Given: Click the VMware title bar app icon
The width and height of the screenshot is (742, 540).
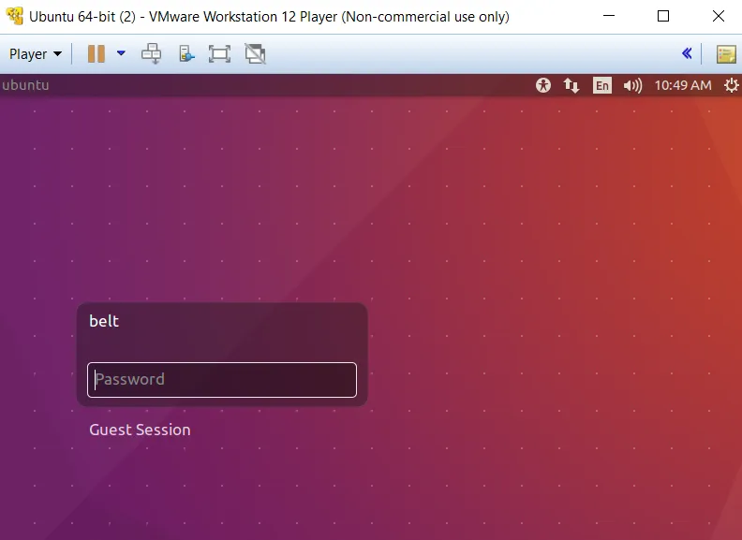Looking at the screenshot, I should 15,16.
